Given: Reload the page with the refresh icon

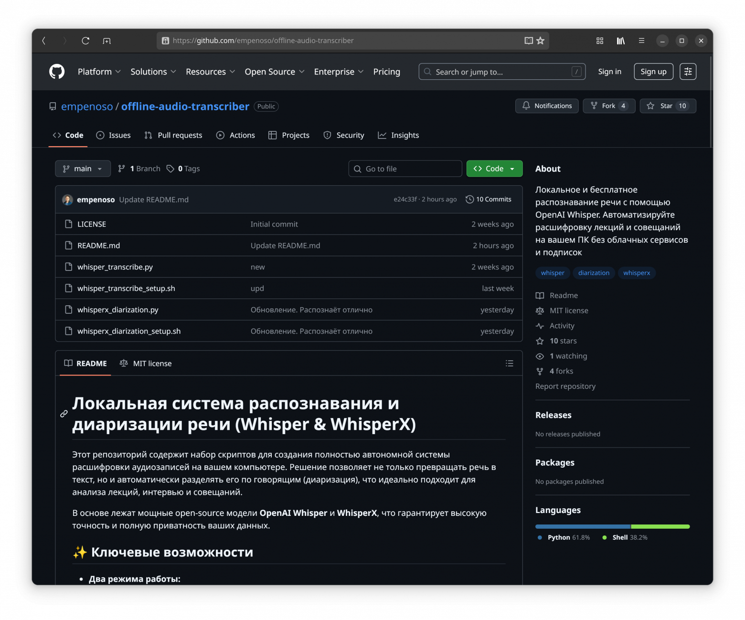Looking at the screenshot, I should point(85,41).
